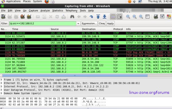Zoom in the packet text
The height and width of the screenshot is (109, 172).
(x=128, y=17)
